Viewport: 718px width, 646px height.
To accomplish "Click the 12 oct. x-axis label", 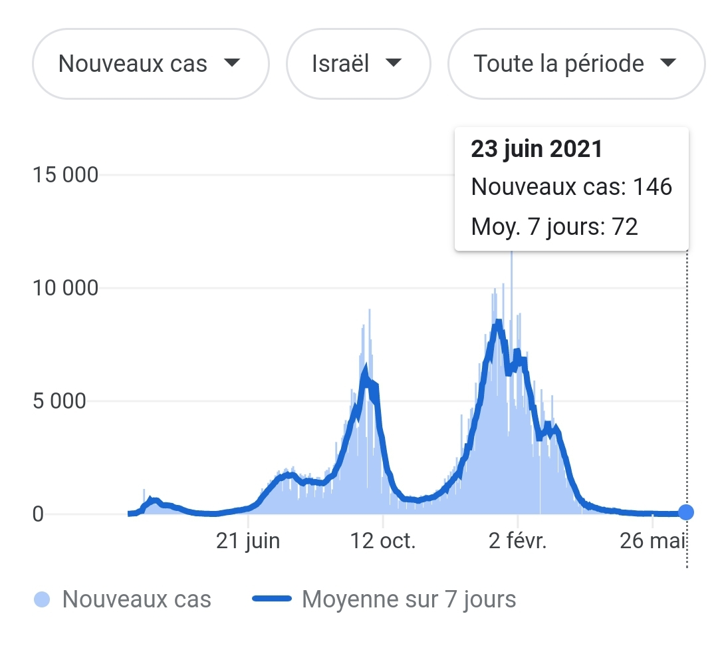I will (384, 541).
